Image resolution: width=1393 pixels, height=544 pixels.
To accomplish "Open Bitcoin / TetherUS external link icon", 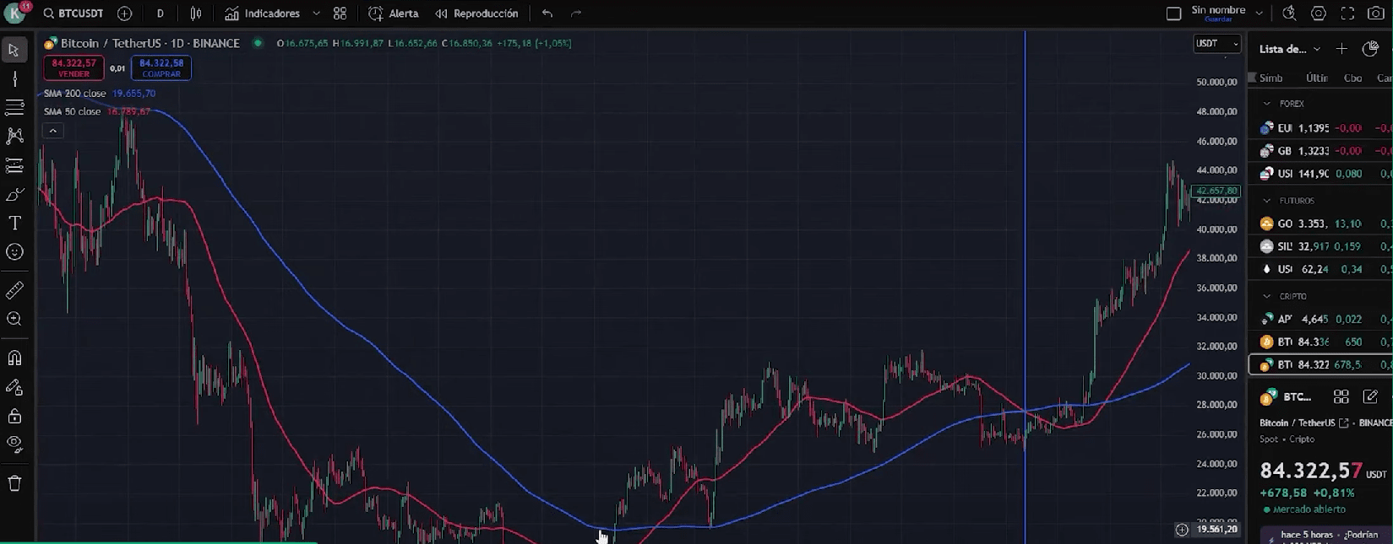I will coord(1343,423).
